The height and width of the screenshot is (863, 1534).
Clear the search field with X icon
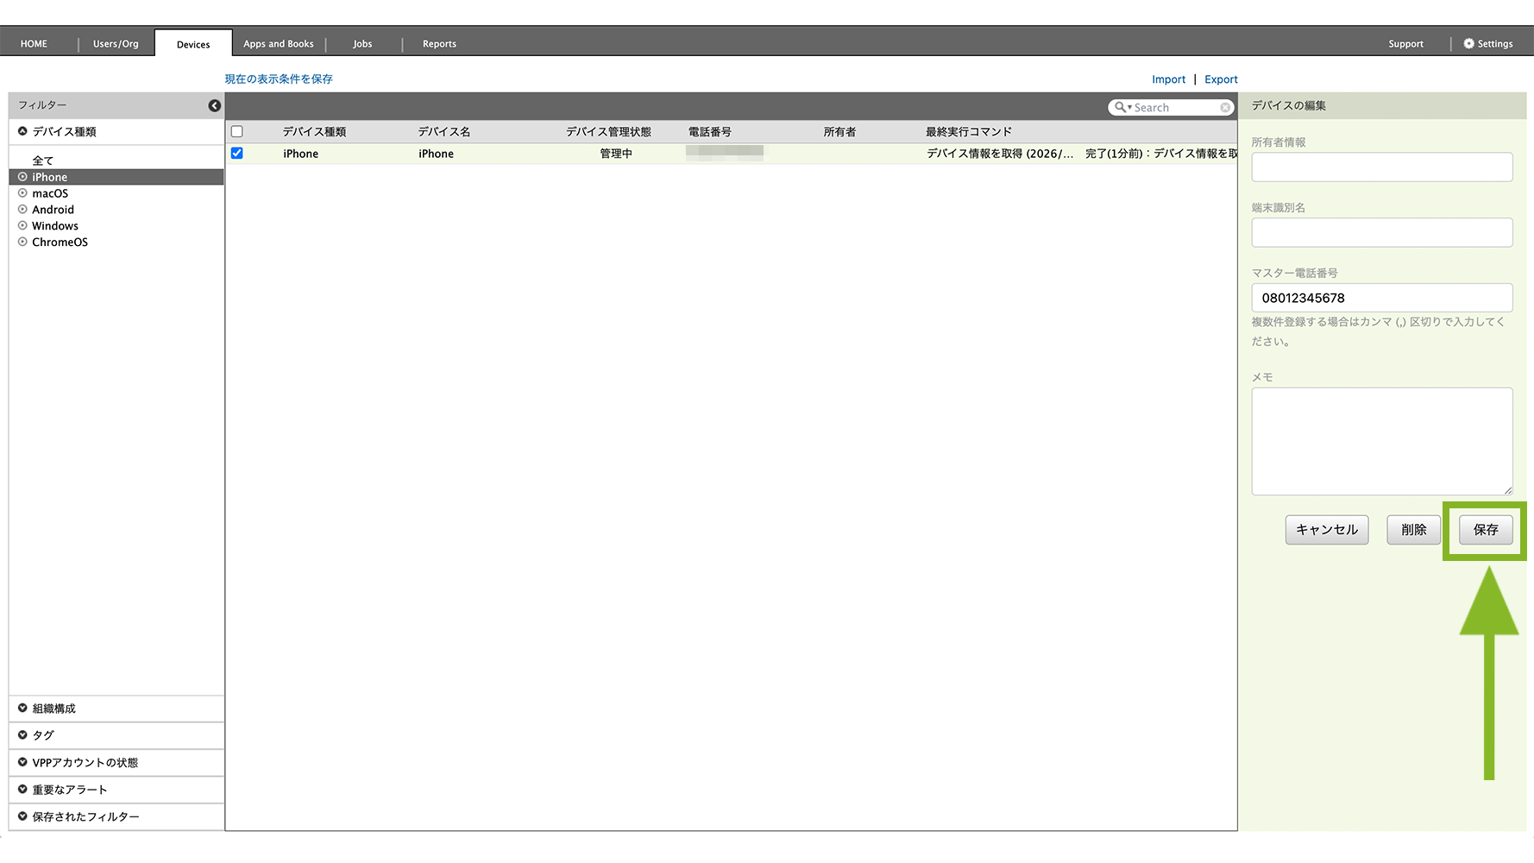coord(1225,107)
